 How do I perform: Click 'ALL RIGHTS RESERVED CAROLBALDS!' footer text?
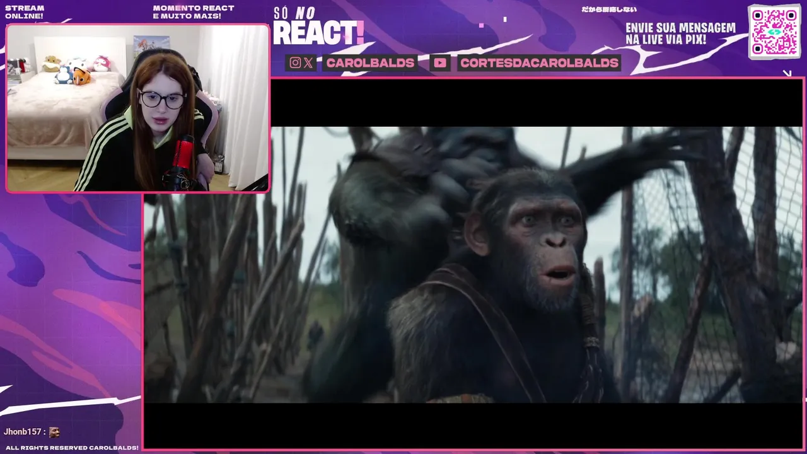72,448
